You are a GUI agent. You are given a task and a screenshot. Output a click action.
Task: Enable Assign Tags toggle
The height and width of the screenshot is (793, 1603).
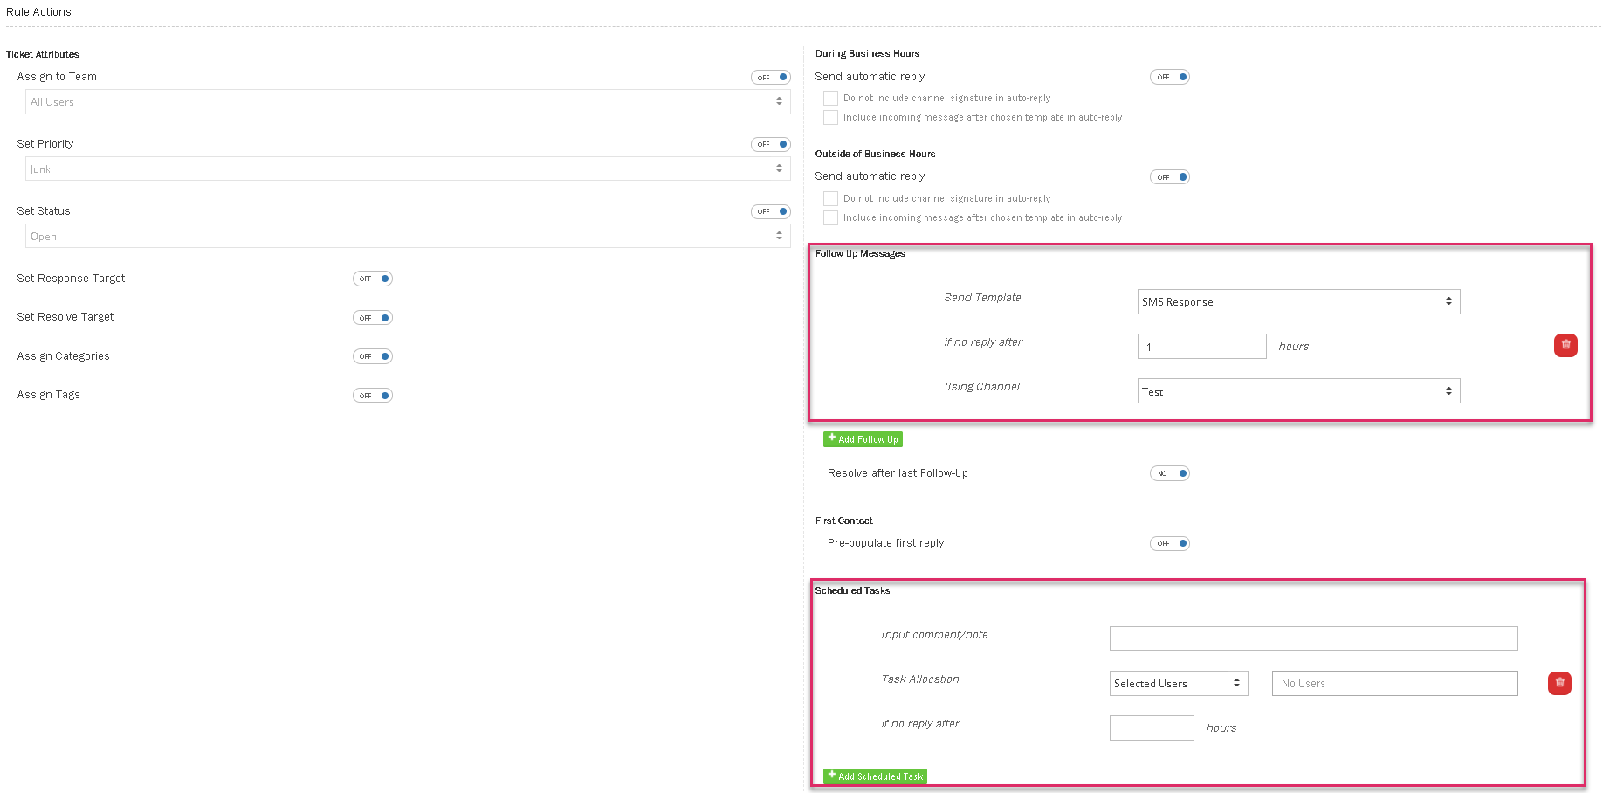(x=373, y=396)
